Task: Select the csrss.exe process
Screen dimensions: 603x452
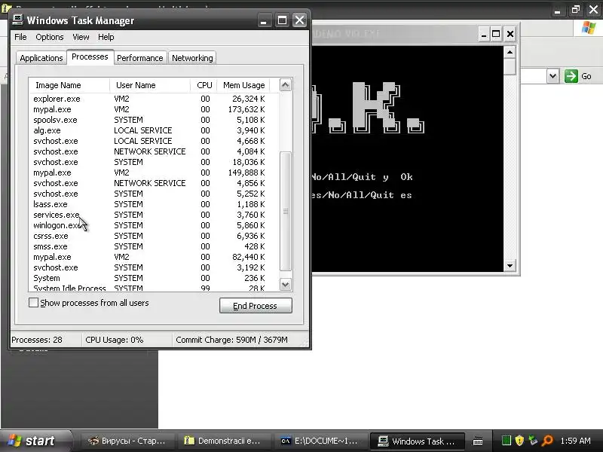Action: click(149, 236)
